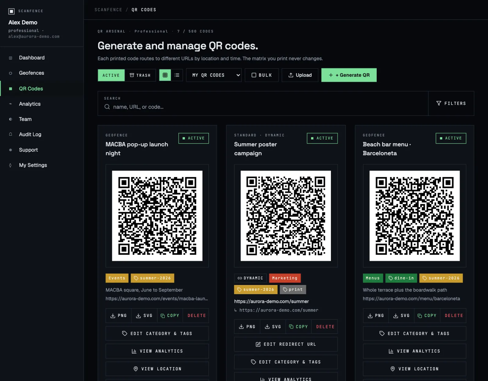
Task: Delete the MACBA pop-up launch night code
Action: click(x=196, y=315)
